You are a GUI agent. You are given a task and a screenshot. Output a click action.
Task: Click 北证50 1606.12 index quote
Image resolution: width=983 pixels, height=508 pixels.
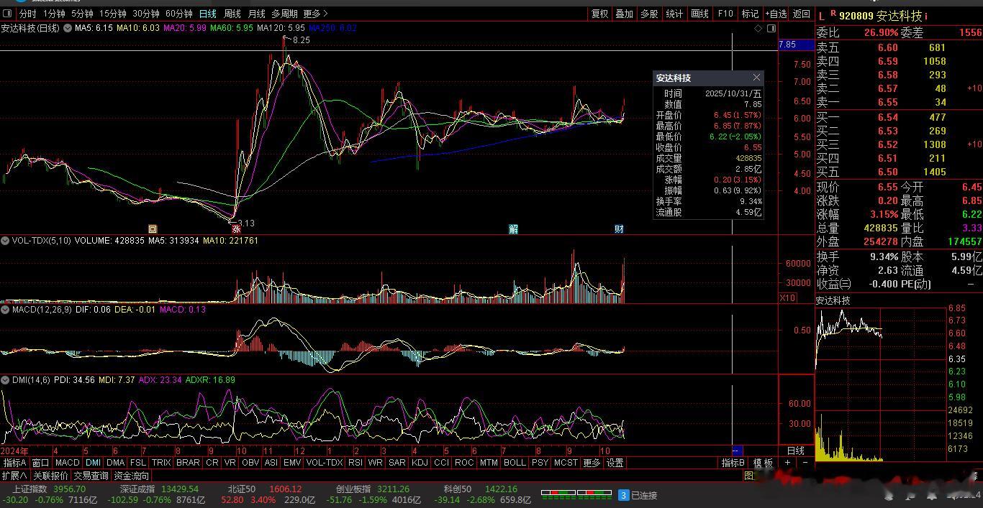pyautogui.click(x=265, y=489)
